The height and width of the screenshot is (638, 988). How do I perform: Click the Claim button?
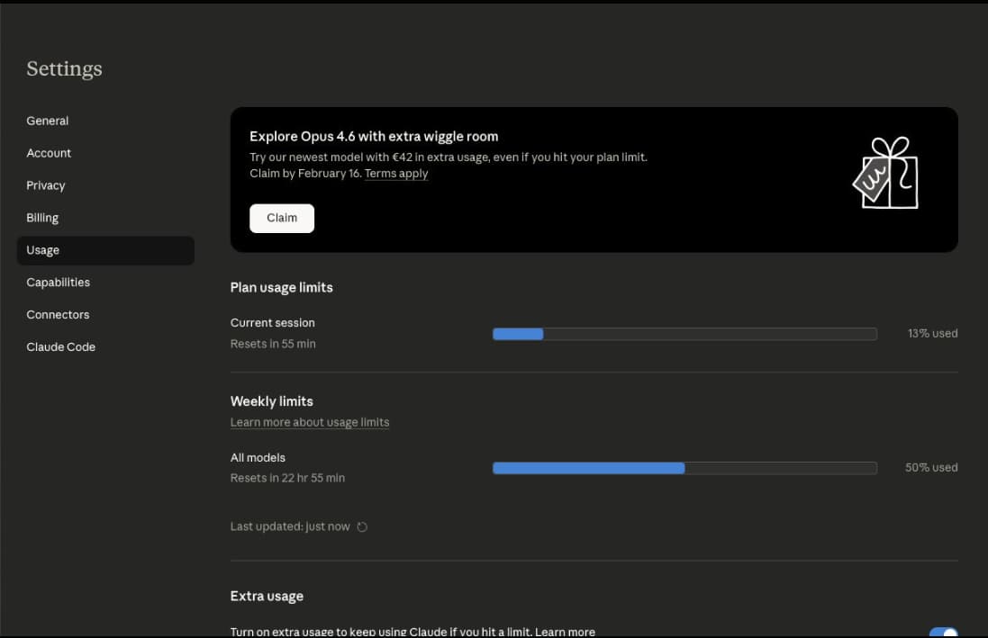coord(282,218)
